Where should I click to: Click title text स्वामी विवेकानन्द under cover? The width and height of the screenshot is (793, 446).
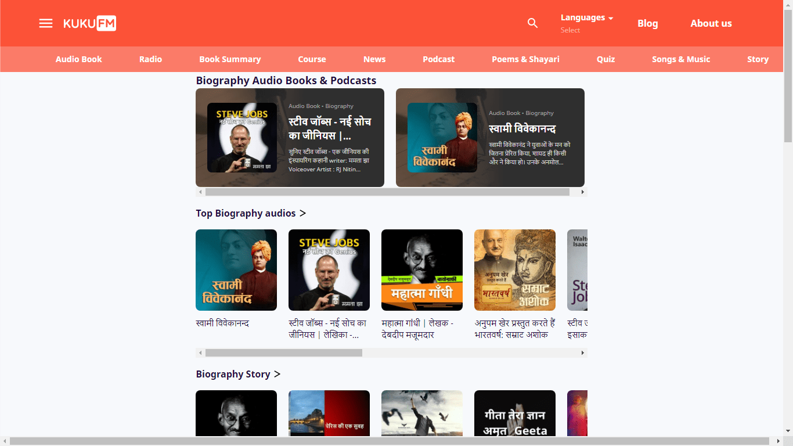pos(222,323)
